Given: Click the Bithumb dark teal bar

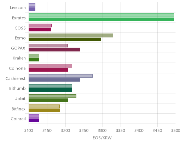Looking at the screenshot, I should [x=51, y=90].
